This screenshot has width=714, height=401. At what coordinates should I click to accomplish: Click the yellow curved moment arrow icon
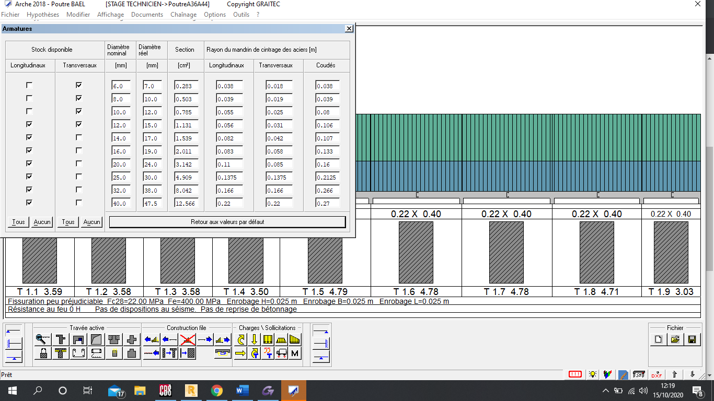(240, 339)
